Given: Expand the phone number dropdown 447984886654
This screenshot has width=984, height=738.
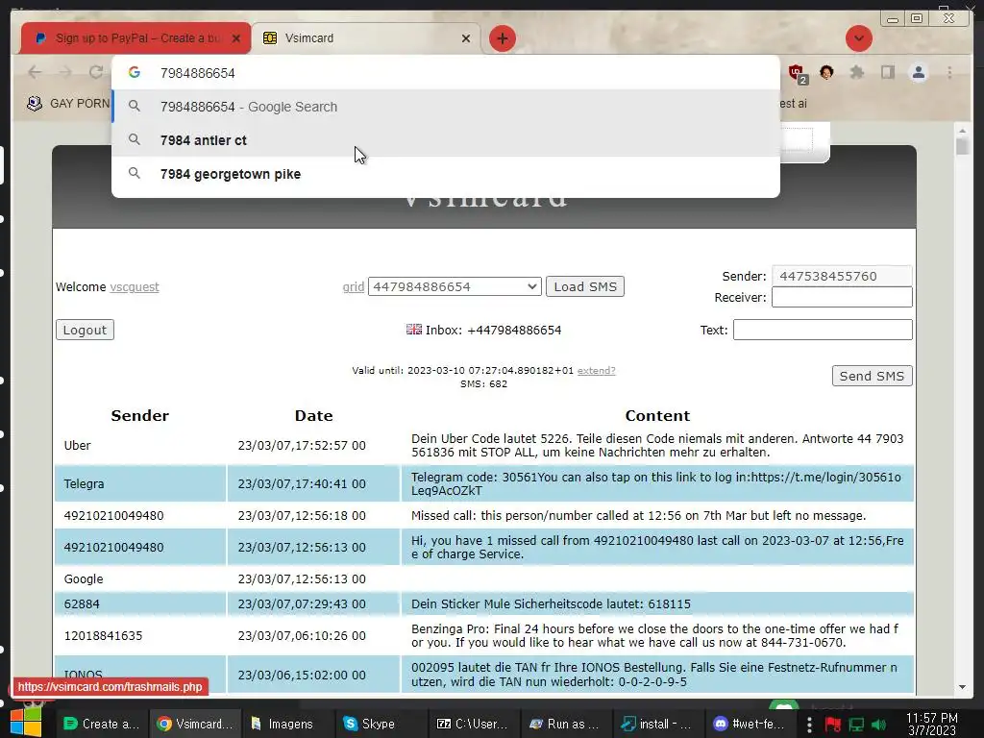Looking at the screenshot, I should tap(455, 286).
